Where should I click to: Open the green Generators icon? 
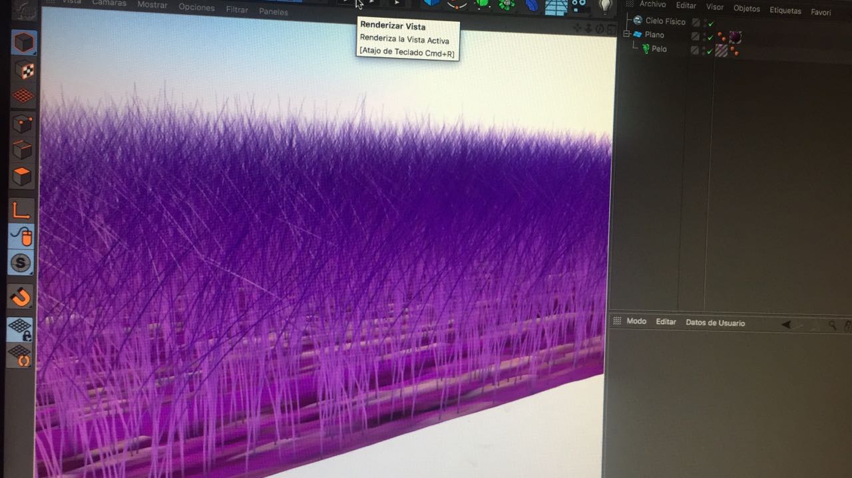[x=482, y=4]
